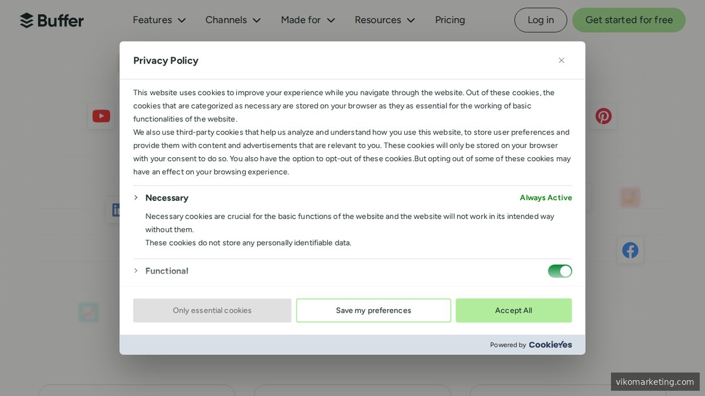
Task: Open the Features dropdown menu
Action: (x=159, y=20)
